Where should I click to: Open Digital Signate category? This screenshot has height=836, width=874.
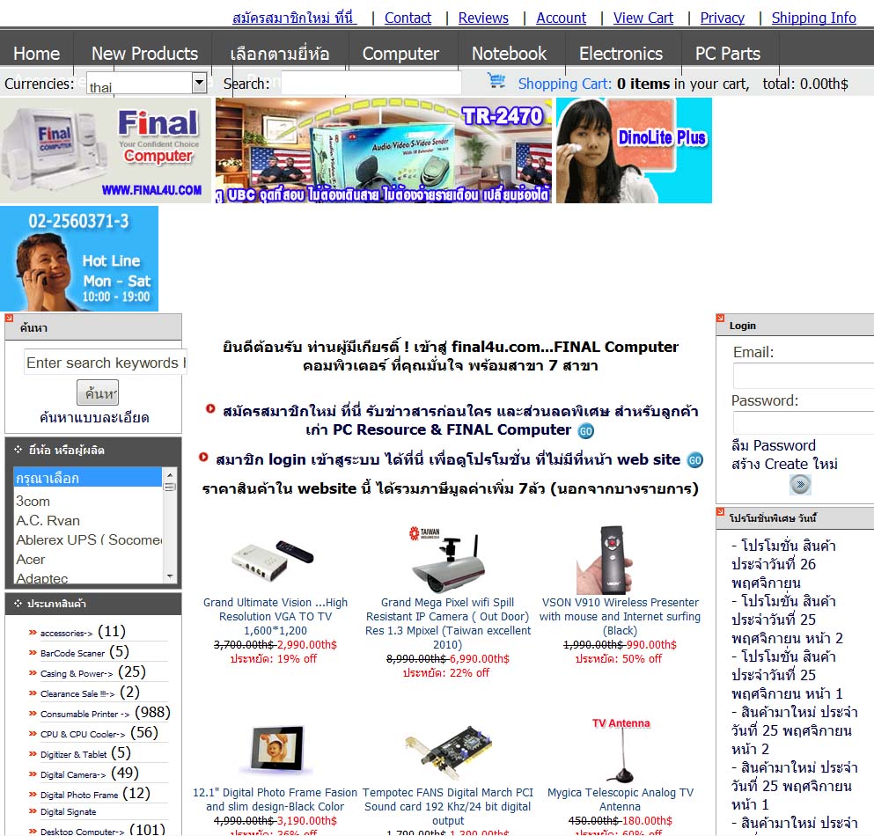[68, 812]
